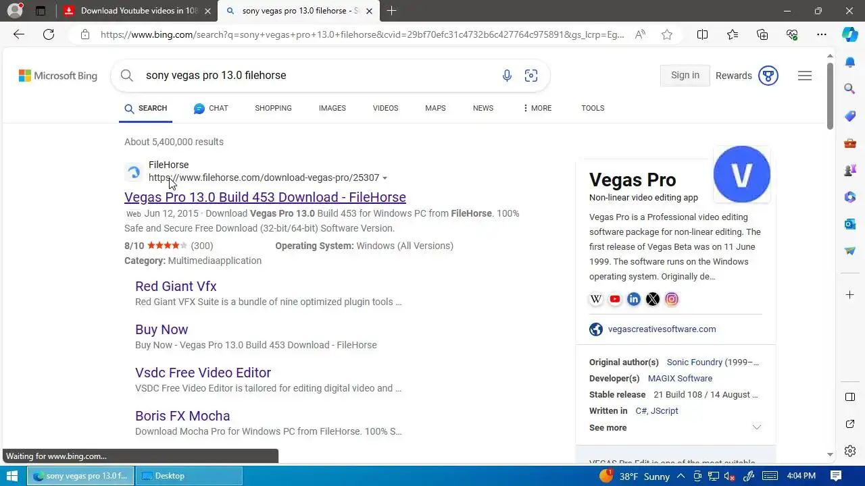Open the Windows Start menu

(12, 476)
